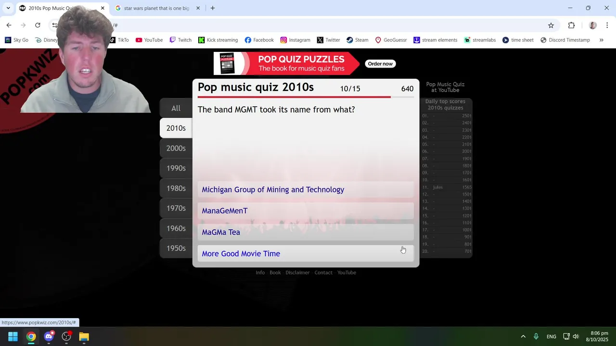Open the Book footer link
The width and height of the screenshot is (616, 346).
pyautogui.click(x=275, y=272)
